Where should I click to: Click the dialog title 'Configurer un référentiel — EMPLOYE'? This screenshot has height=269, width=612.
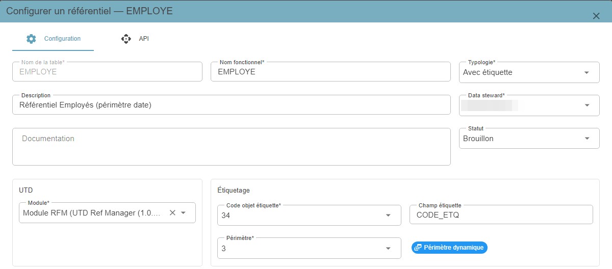pos(89,11)
